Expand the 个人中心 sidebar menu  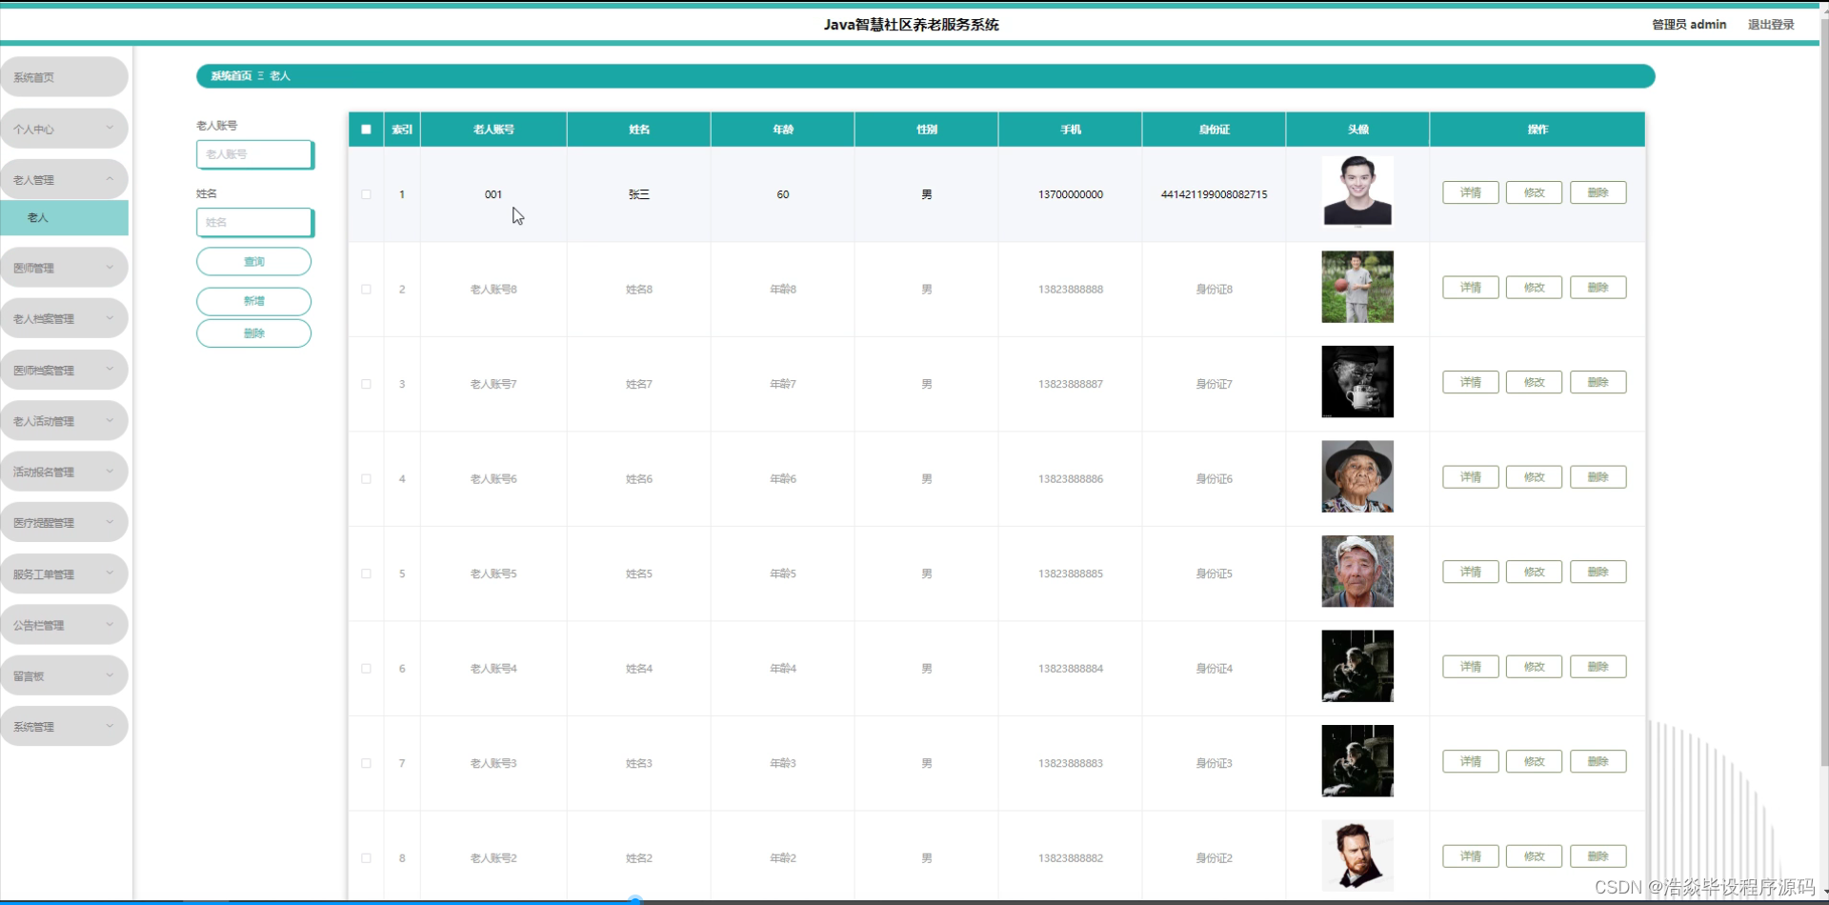(64, 129)
